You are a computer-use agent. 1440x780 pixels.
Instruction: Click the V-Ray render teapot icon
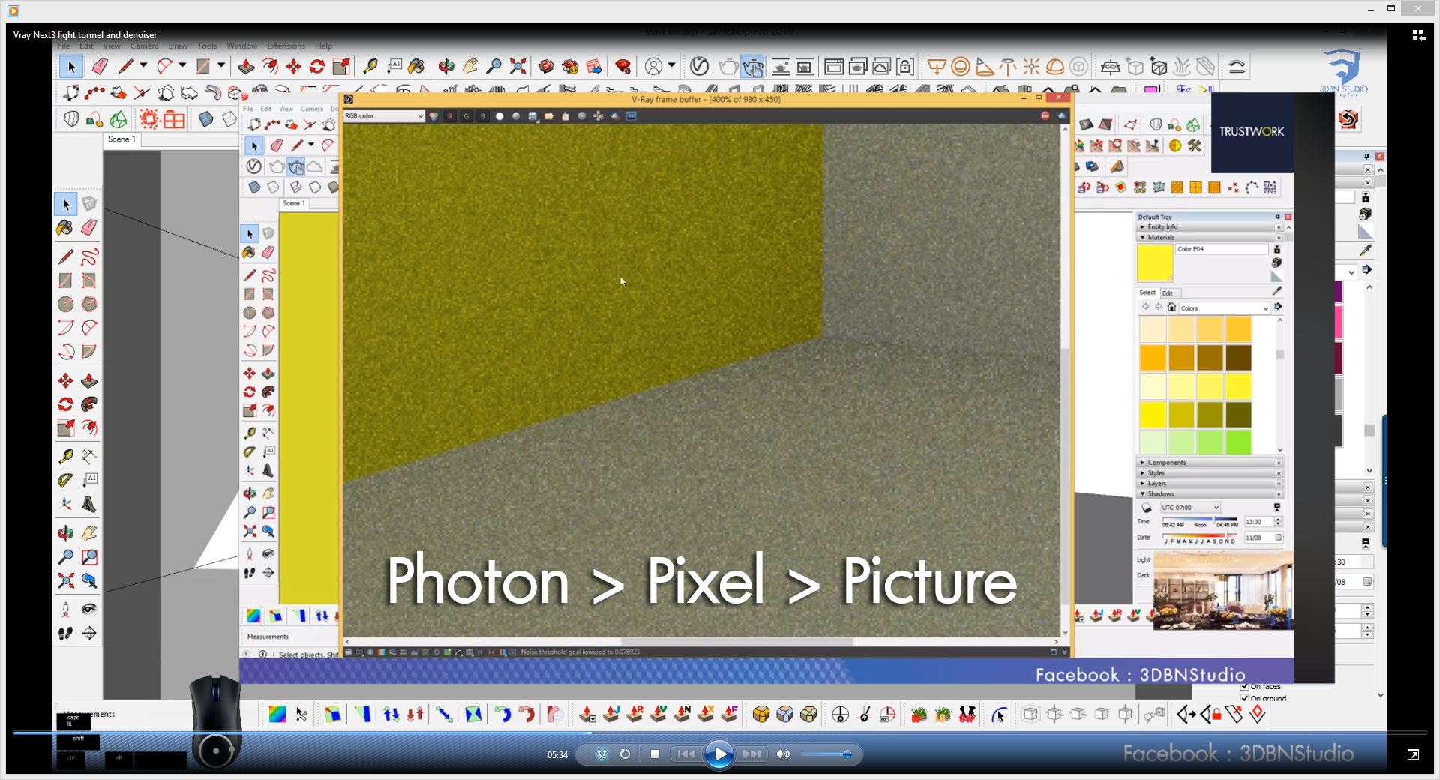[x=727, y=67]
